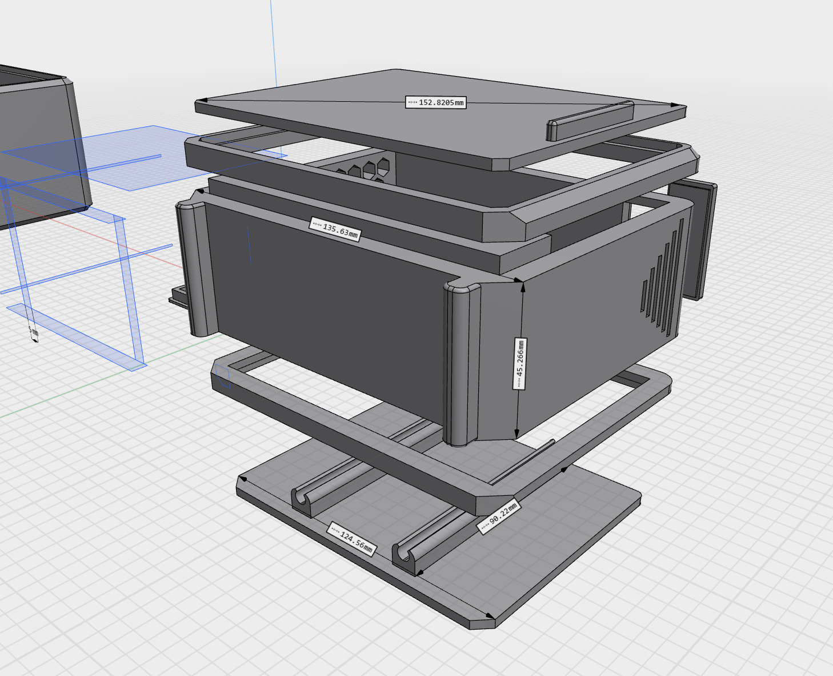Select the 152.8205mm diagonal dimension value

pos(441,102)
